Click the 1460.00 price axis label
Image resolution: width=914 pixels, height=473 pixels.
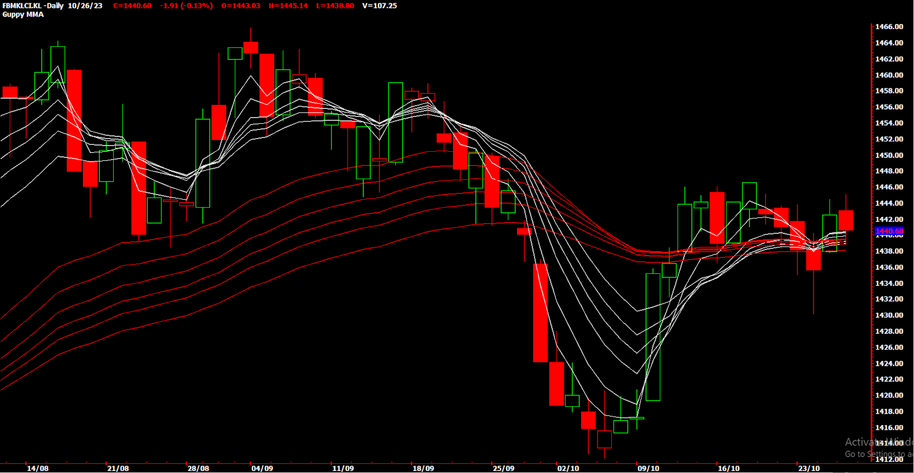tap(889, 75)
